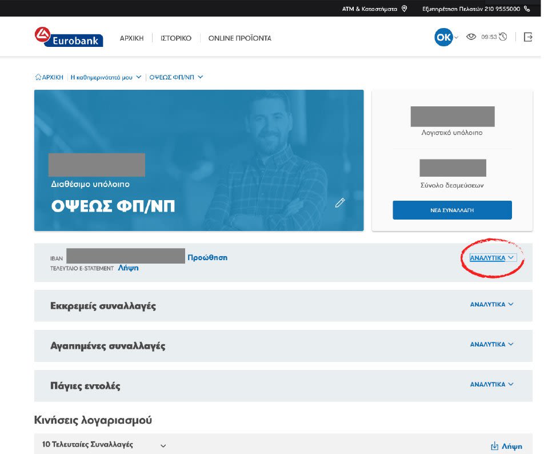
Task: Expand Εκκρεμείς συναλλαγές section
Action: [491, 305]
